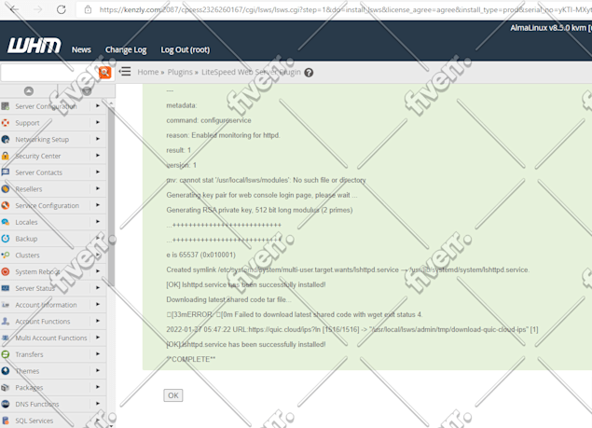
Task: Expand the Resellers arrow
Action: (x=98, y=188)
